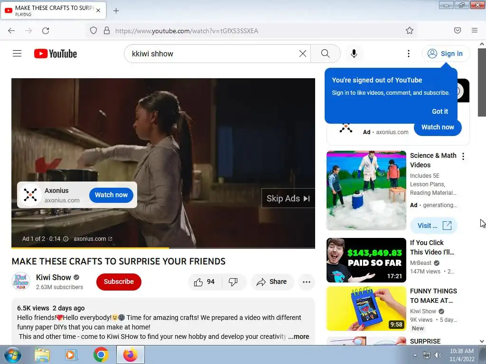Open Windows Explorer from taskbar

(42, 355)
